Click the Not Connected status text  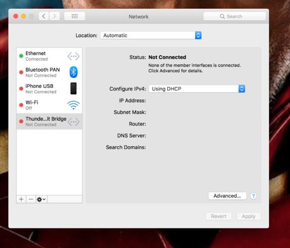pos(167,57)
